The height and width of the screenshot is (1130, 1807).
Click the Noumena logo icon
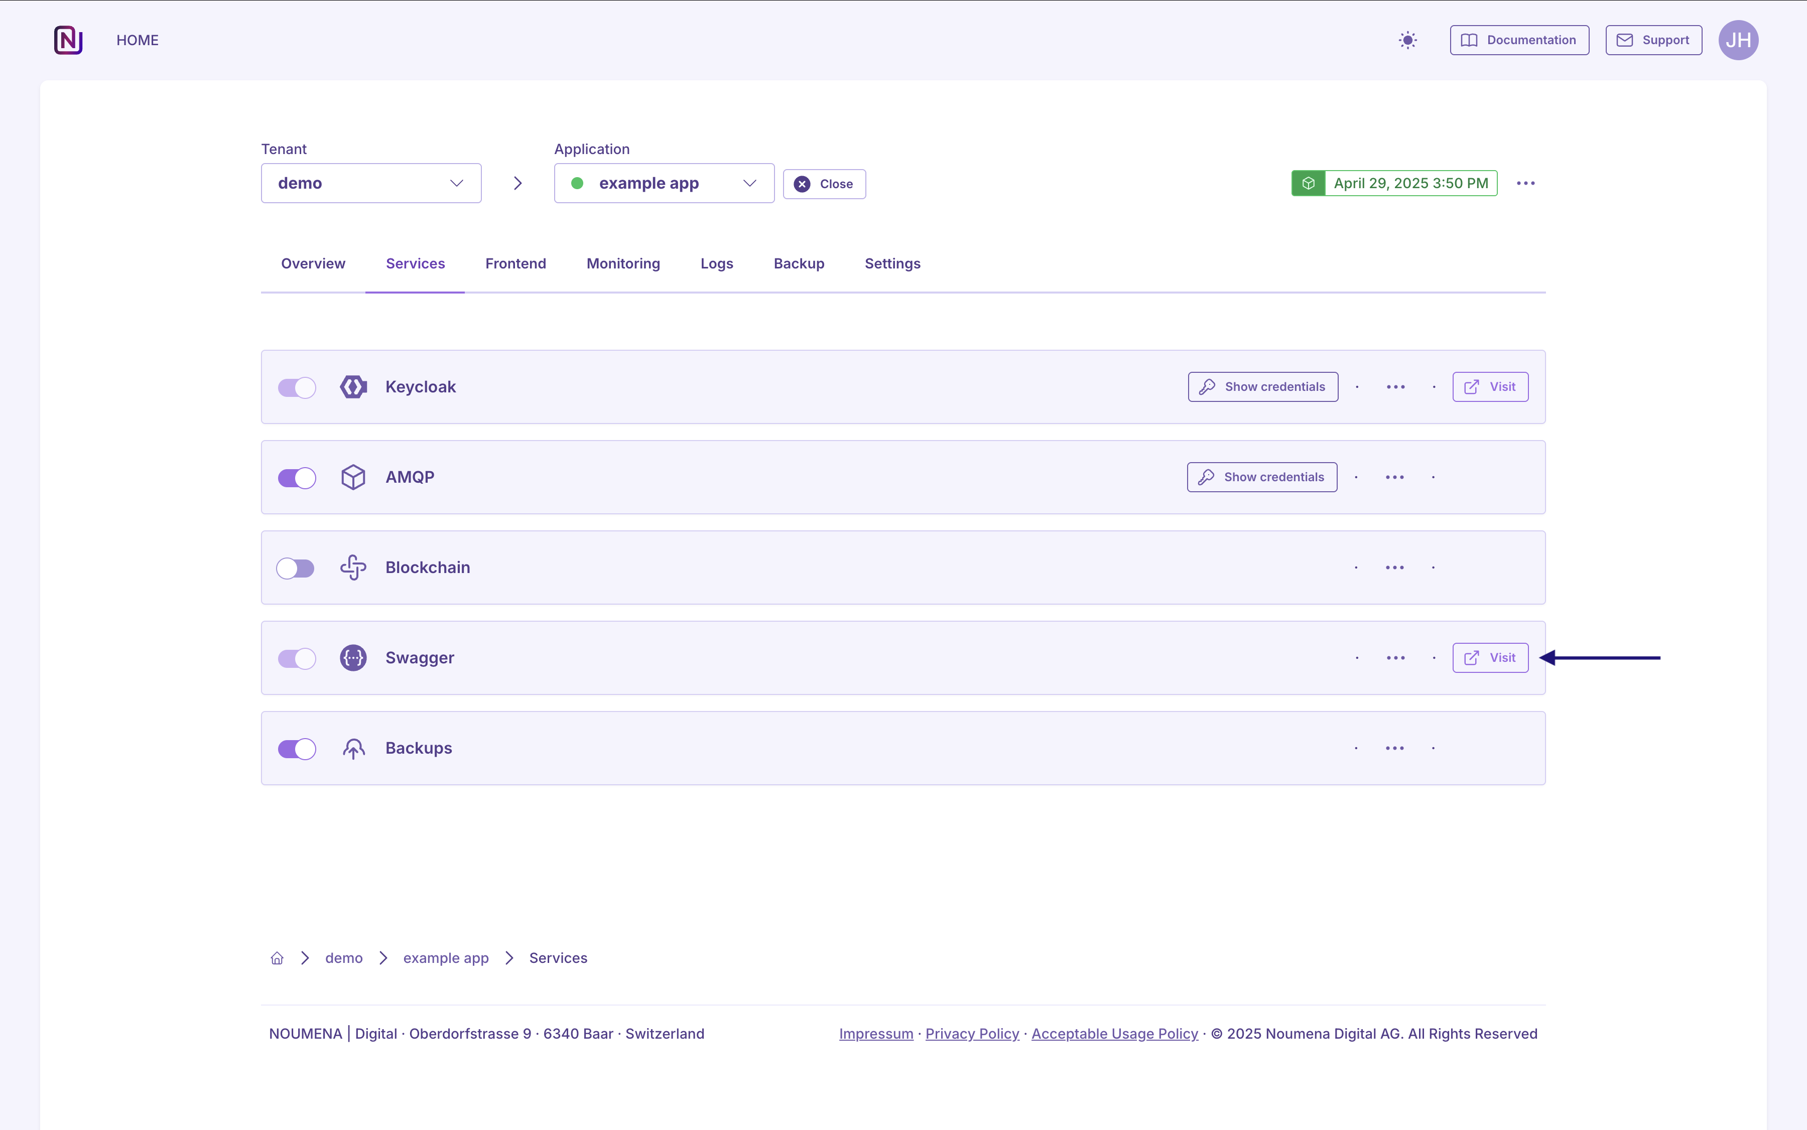(68, 40)
